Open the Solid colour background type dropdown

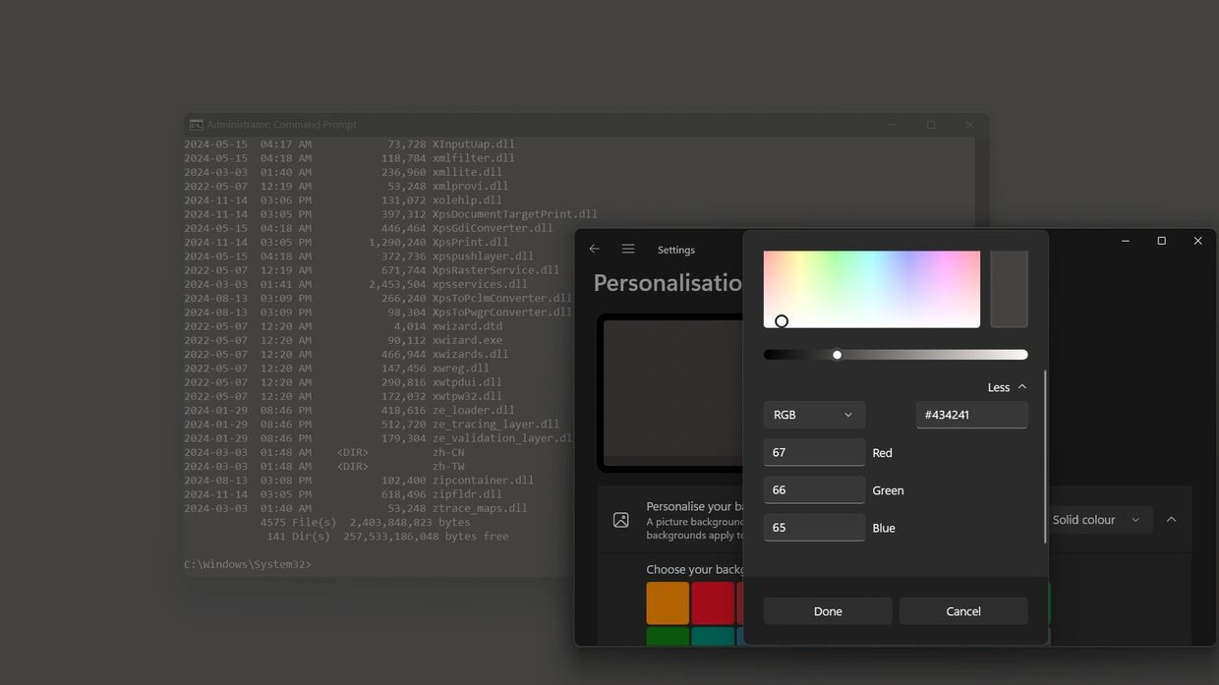[x=1096, y=520]
